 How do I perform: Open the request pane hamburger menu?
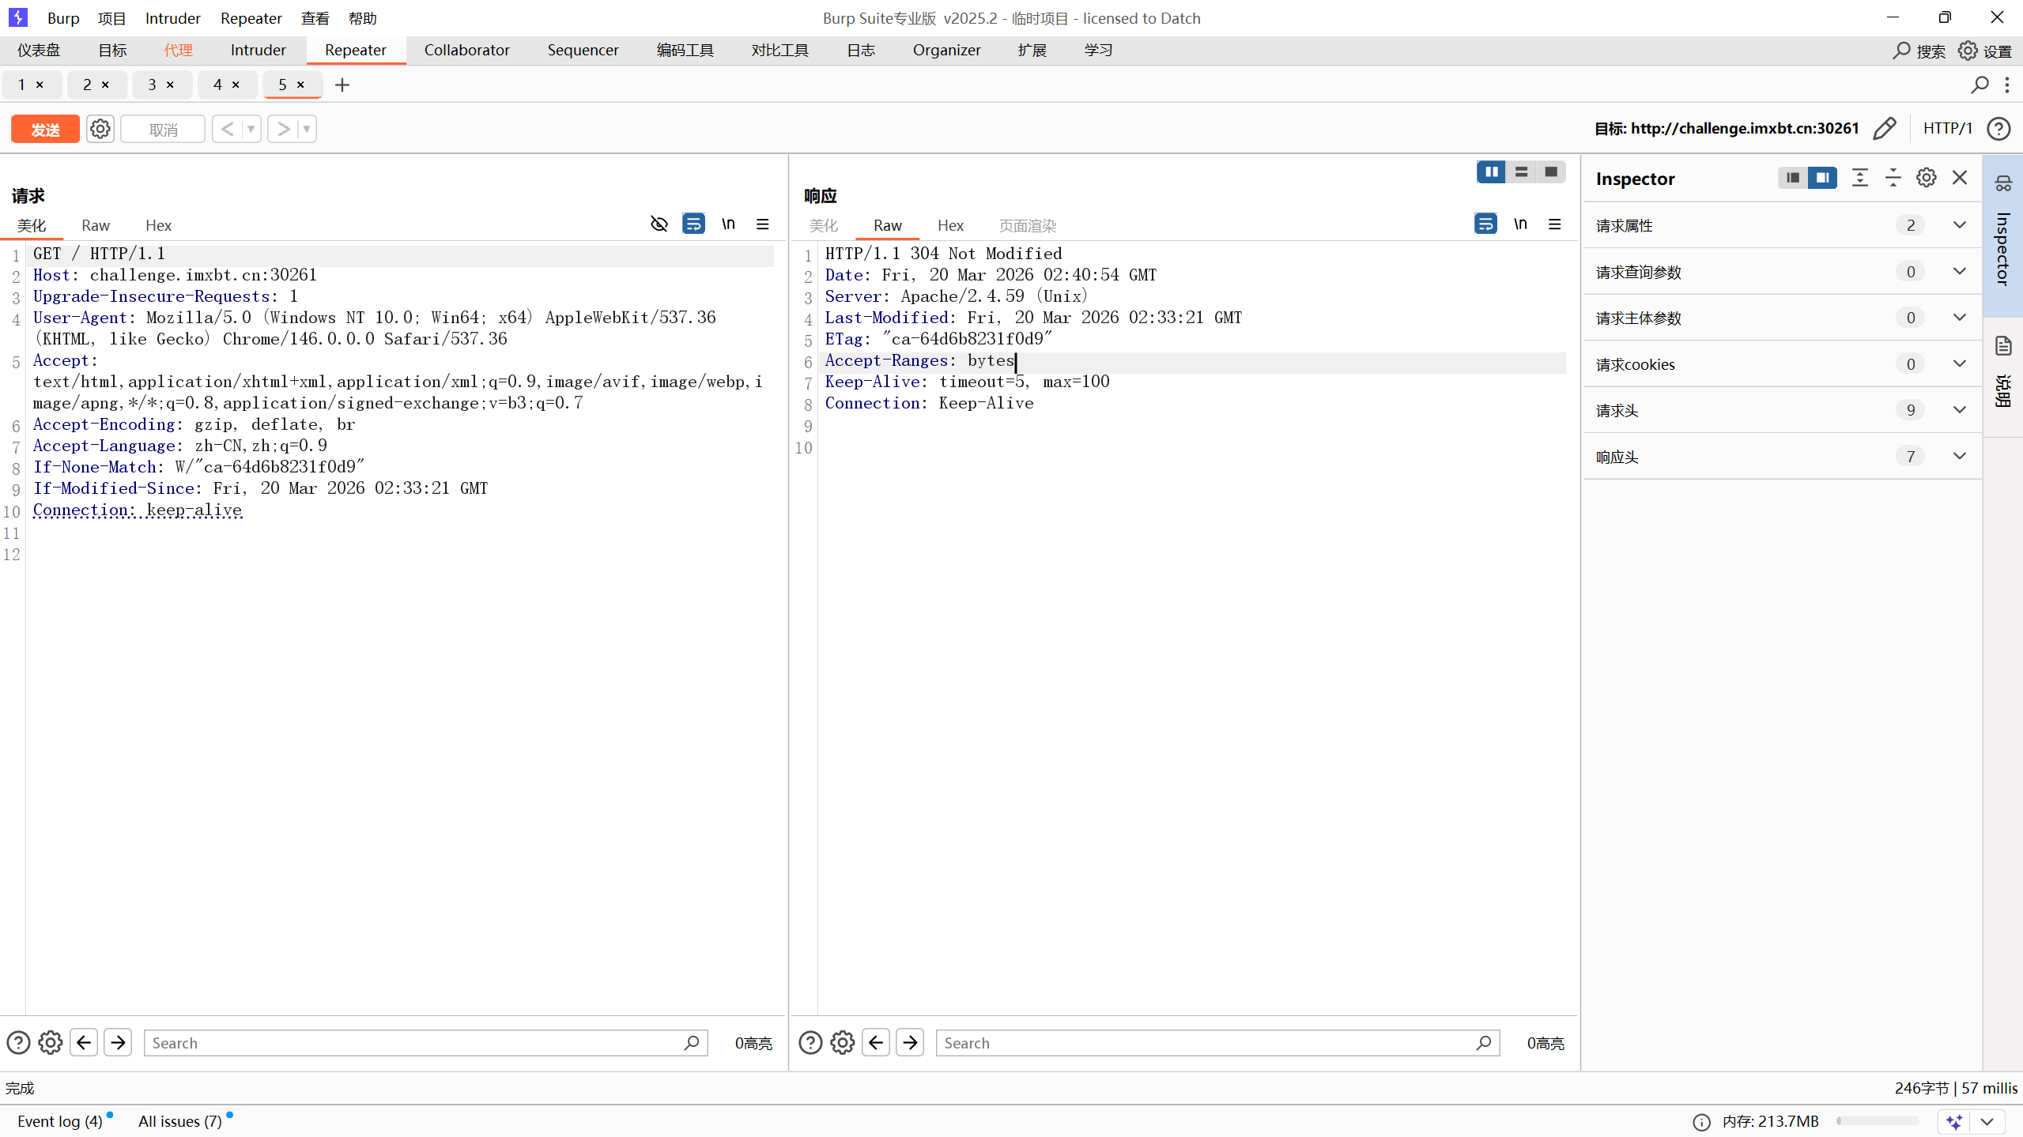point(762,224)
